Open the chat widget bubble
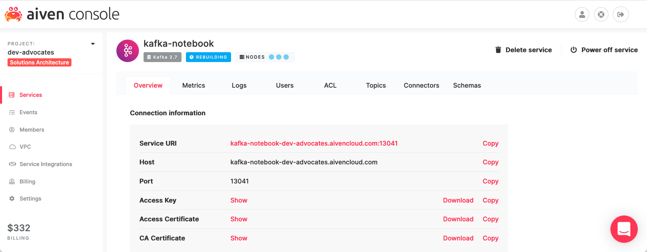Image resolution: width=647 pixels, height=252 pixels. [624, 229]
